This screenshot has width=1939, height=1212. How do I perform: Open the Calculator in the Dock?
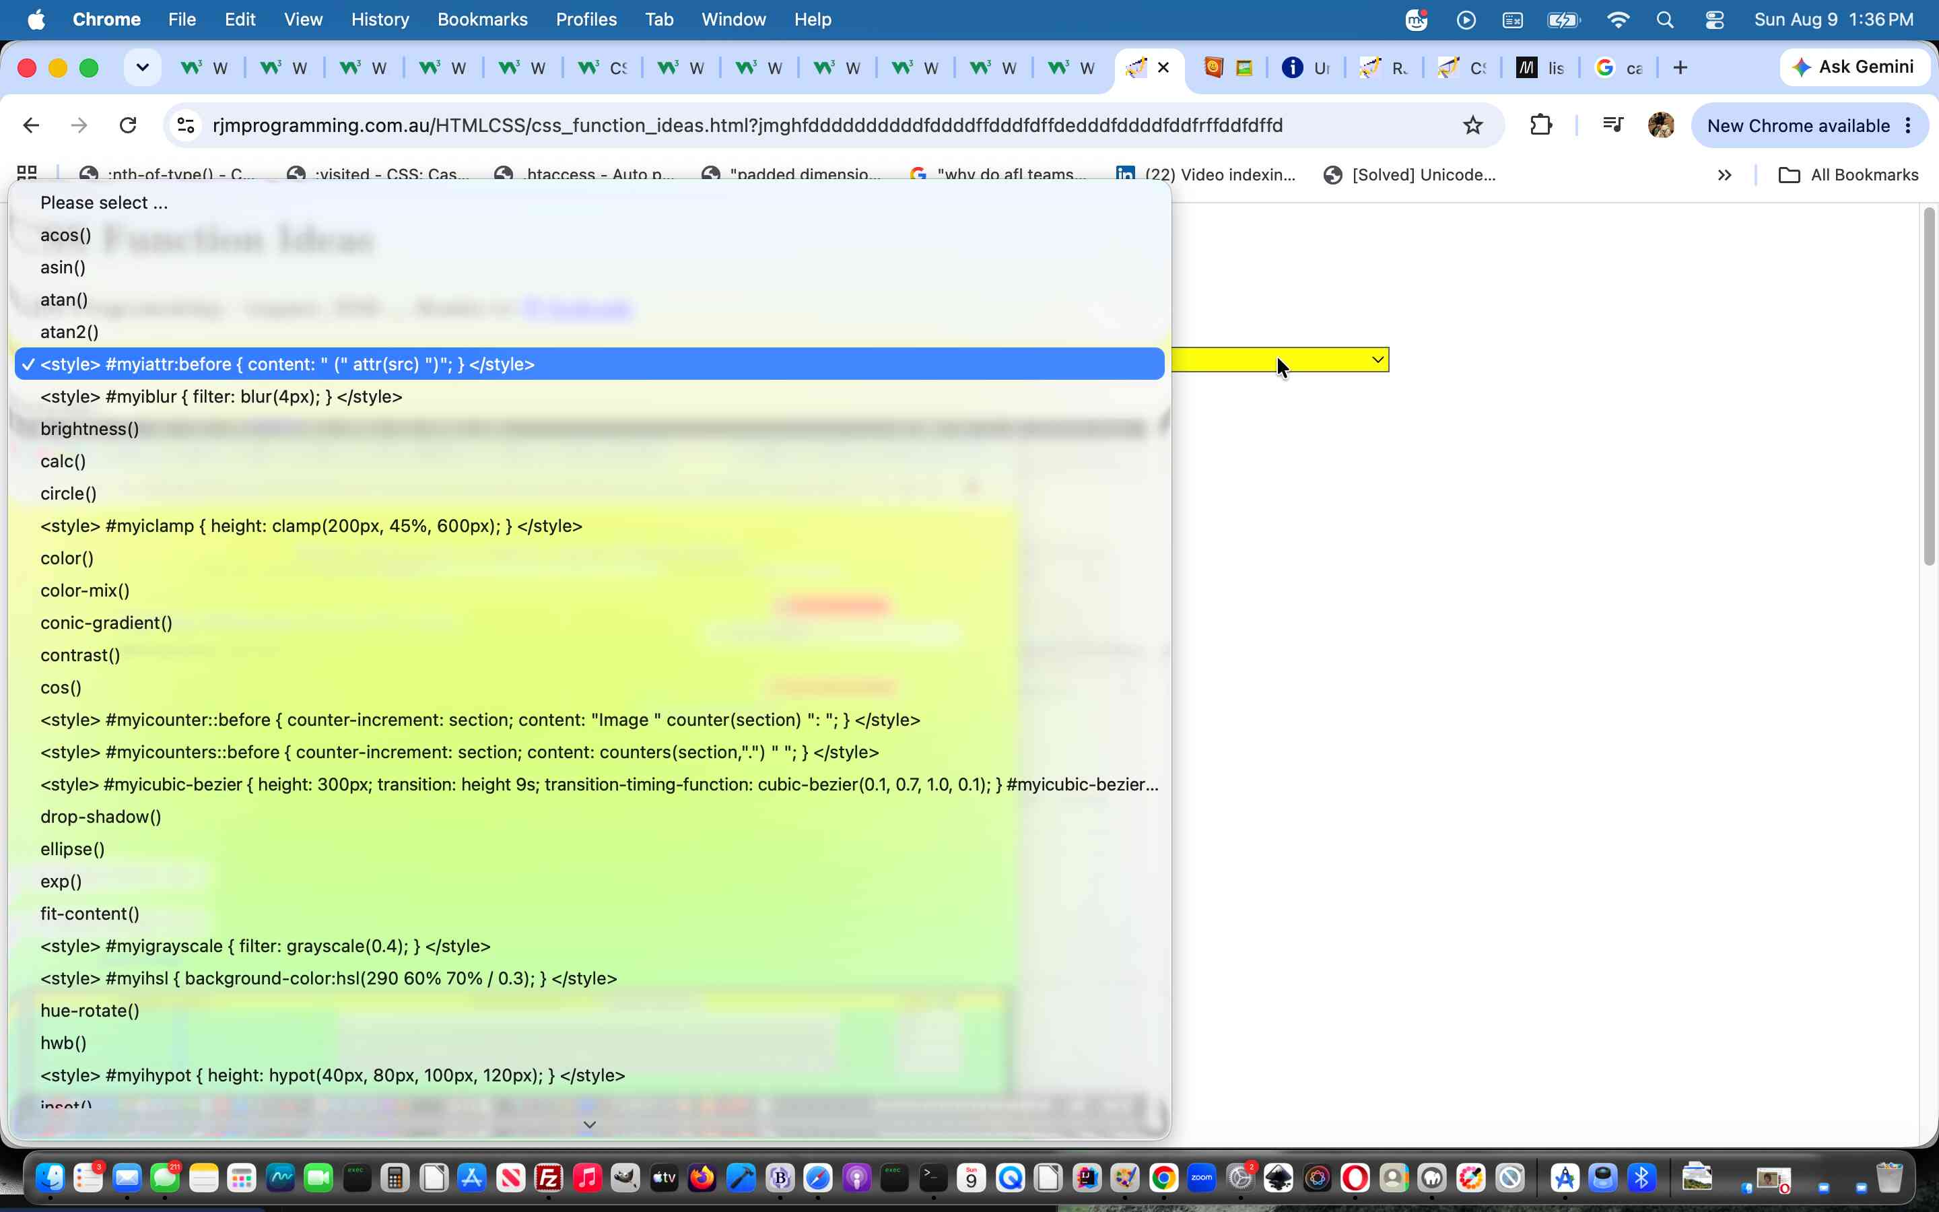395,1178
